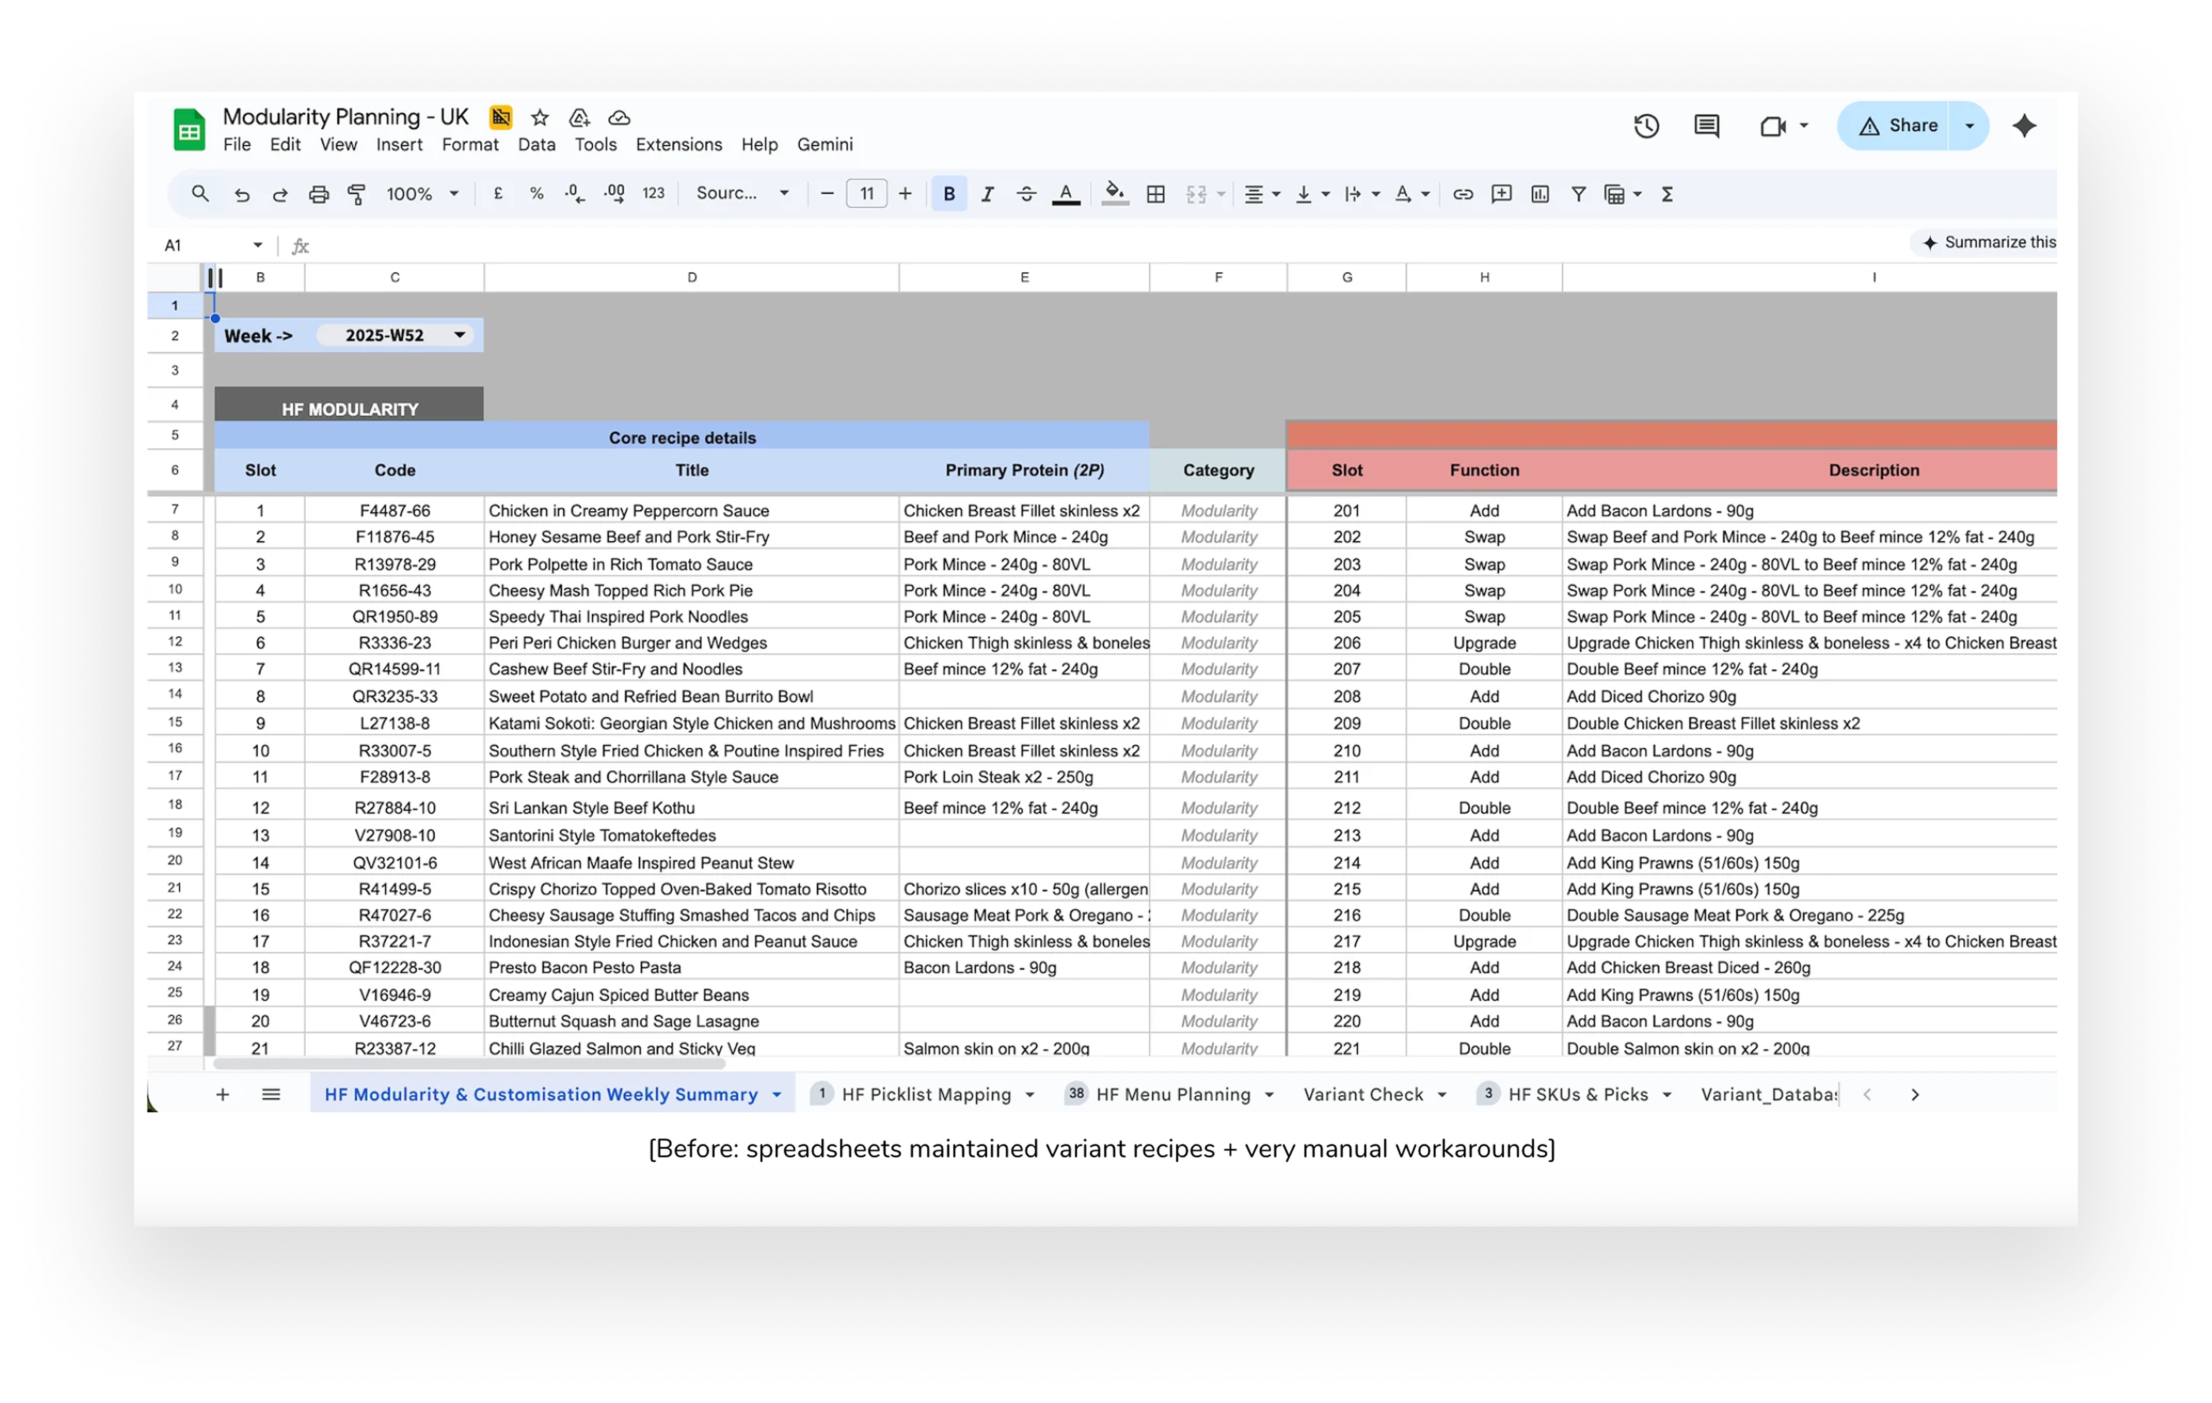Viewport: 2212px width, 1403px height.
Task: Toggle strikethrough formatting button
Action: pyautogui.click(x=1026, y=194)
